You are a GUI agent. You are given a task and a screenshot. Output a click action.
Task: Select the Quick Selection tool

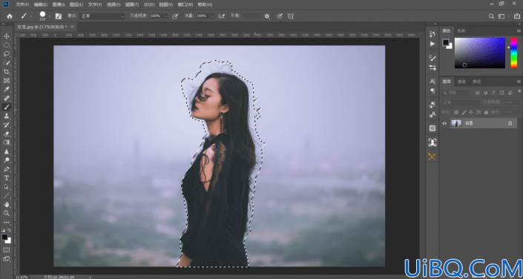click(x=7, y=63)
